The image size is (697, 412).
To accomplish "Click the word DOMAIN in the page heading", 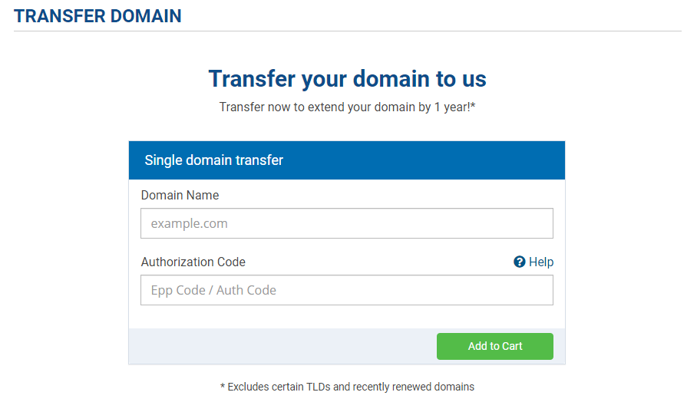I will coord(146,16).
